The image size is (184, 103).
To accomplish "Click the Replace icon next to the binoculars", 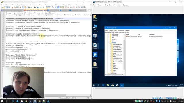I will coord(37,7).
